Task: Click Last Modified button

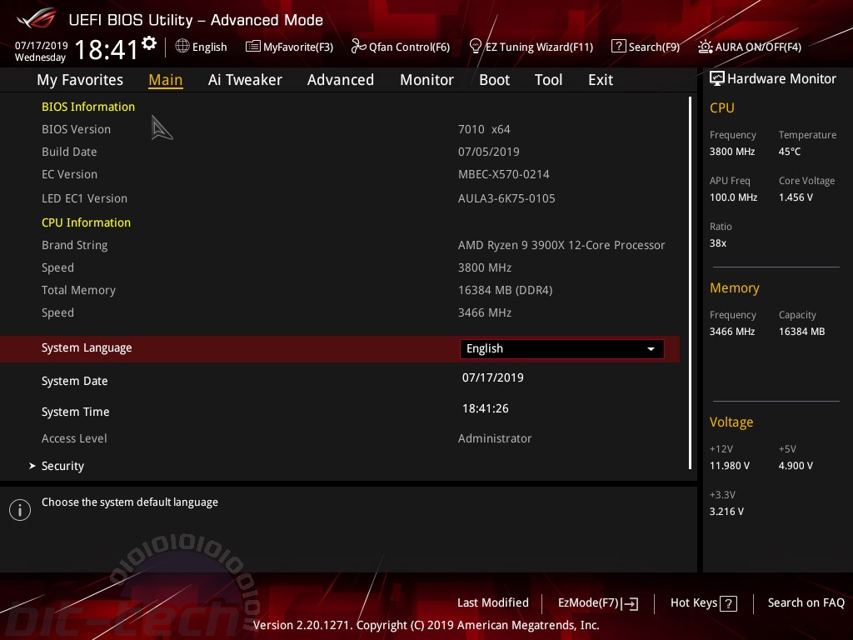Action: coord(493,602)
